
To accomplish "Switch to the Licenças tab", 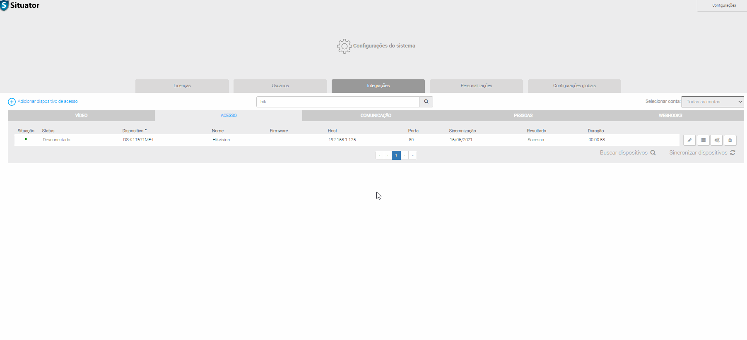I will tap(182, 86).
